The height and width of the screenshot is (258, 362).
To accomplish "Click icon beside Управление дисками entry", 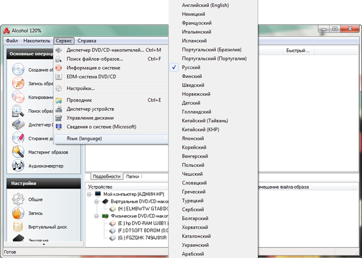I will tap(59, 118).
